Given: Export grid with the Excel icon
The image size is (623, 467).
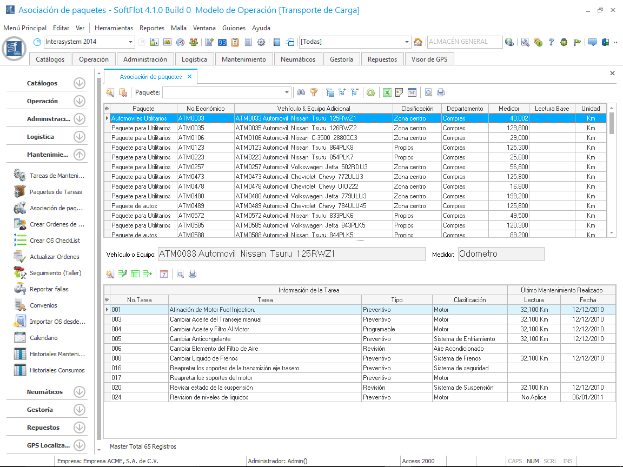Looking at the screenshot, I should coord(387,92).
